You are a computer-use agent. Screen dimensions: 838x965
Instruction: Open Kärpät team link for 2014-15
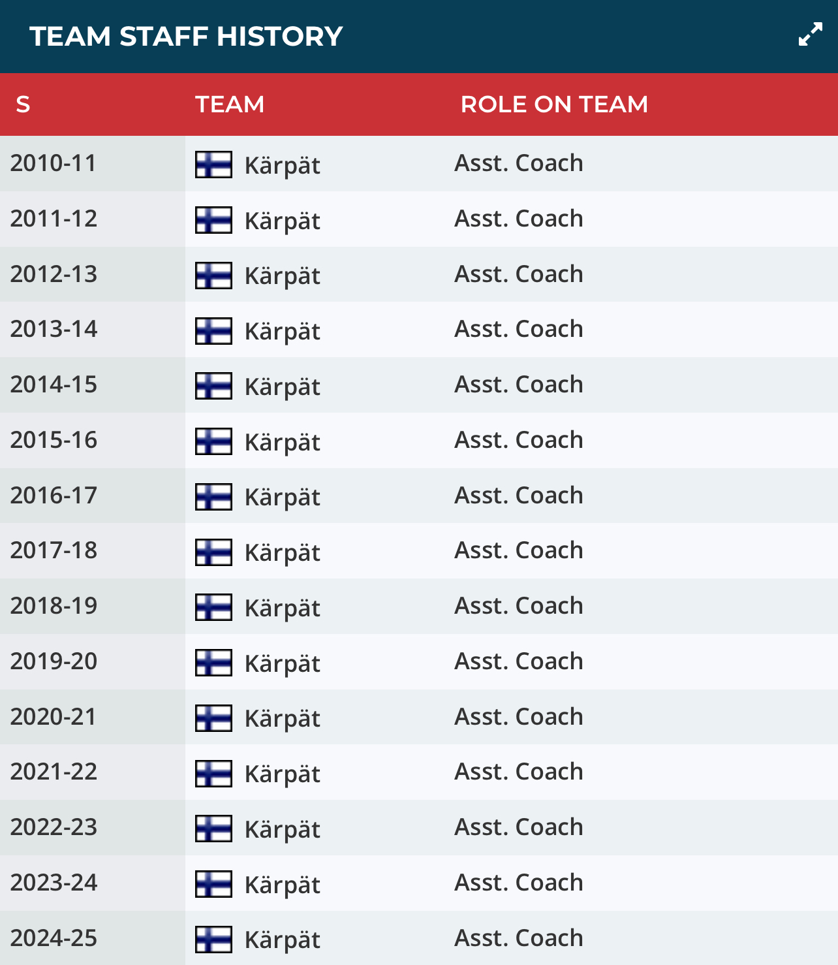click(282, 387)
